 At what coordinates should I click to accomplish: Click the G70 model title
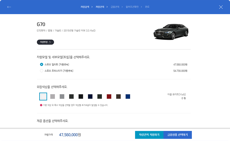point(41,24)
